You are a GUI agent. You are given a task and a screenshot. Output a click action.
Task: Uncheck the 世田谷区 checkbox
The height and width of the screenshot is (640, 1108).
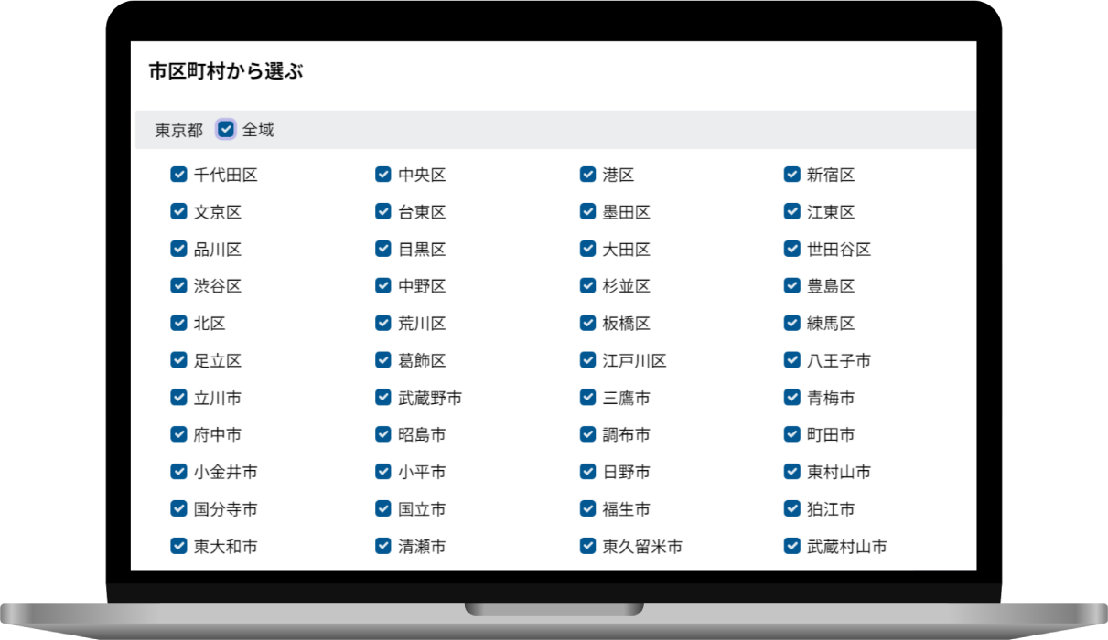click(x=792, y=249)
